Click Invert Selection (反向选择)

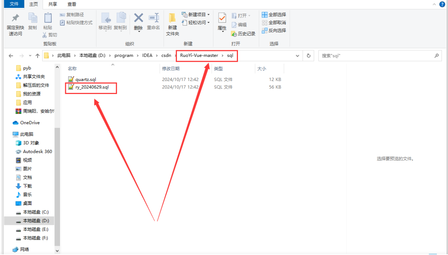274,30
